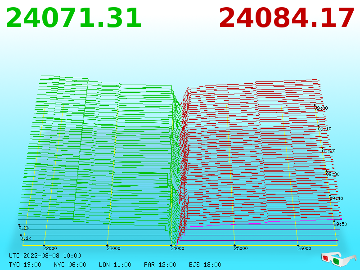Click the 09:10 time axis marker
This screenshot has height=270, width=360.
(324, 129)
